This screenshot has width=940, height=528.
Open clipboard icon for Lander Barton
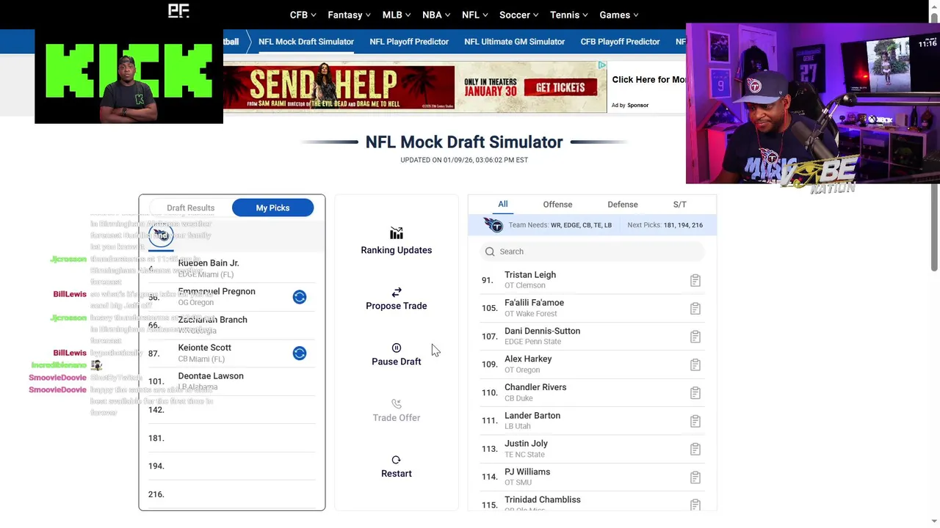[695, 421]
